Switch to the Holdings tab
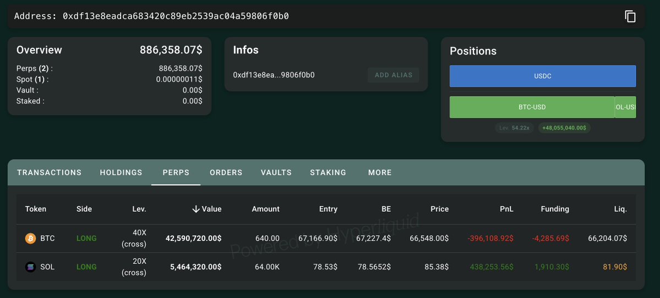660x298 pixels. tap(121, 172)
